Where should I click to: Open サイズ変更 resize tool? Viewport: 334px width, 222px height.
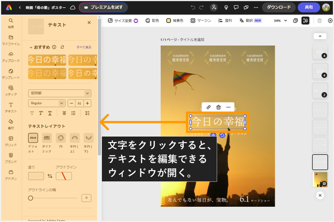click(123, 20)
